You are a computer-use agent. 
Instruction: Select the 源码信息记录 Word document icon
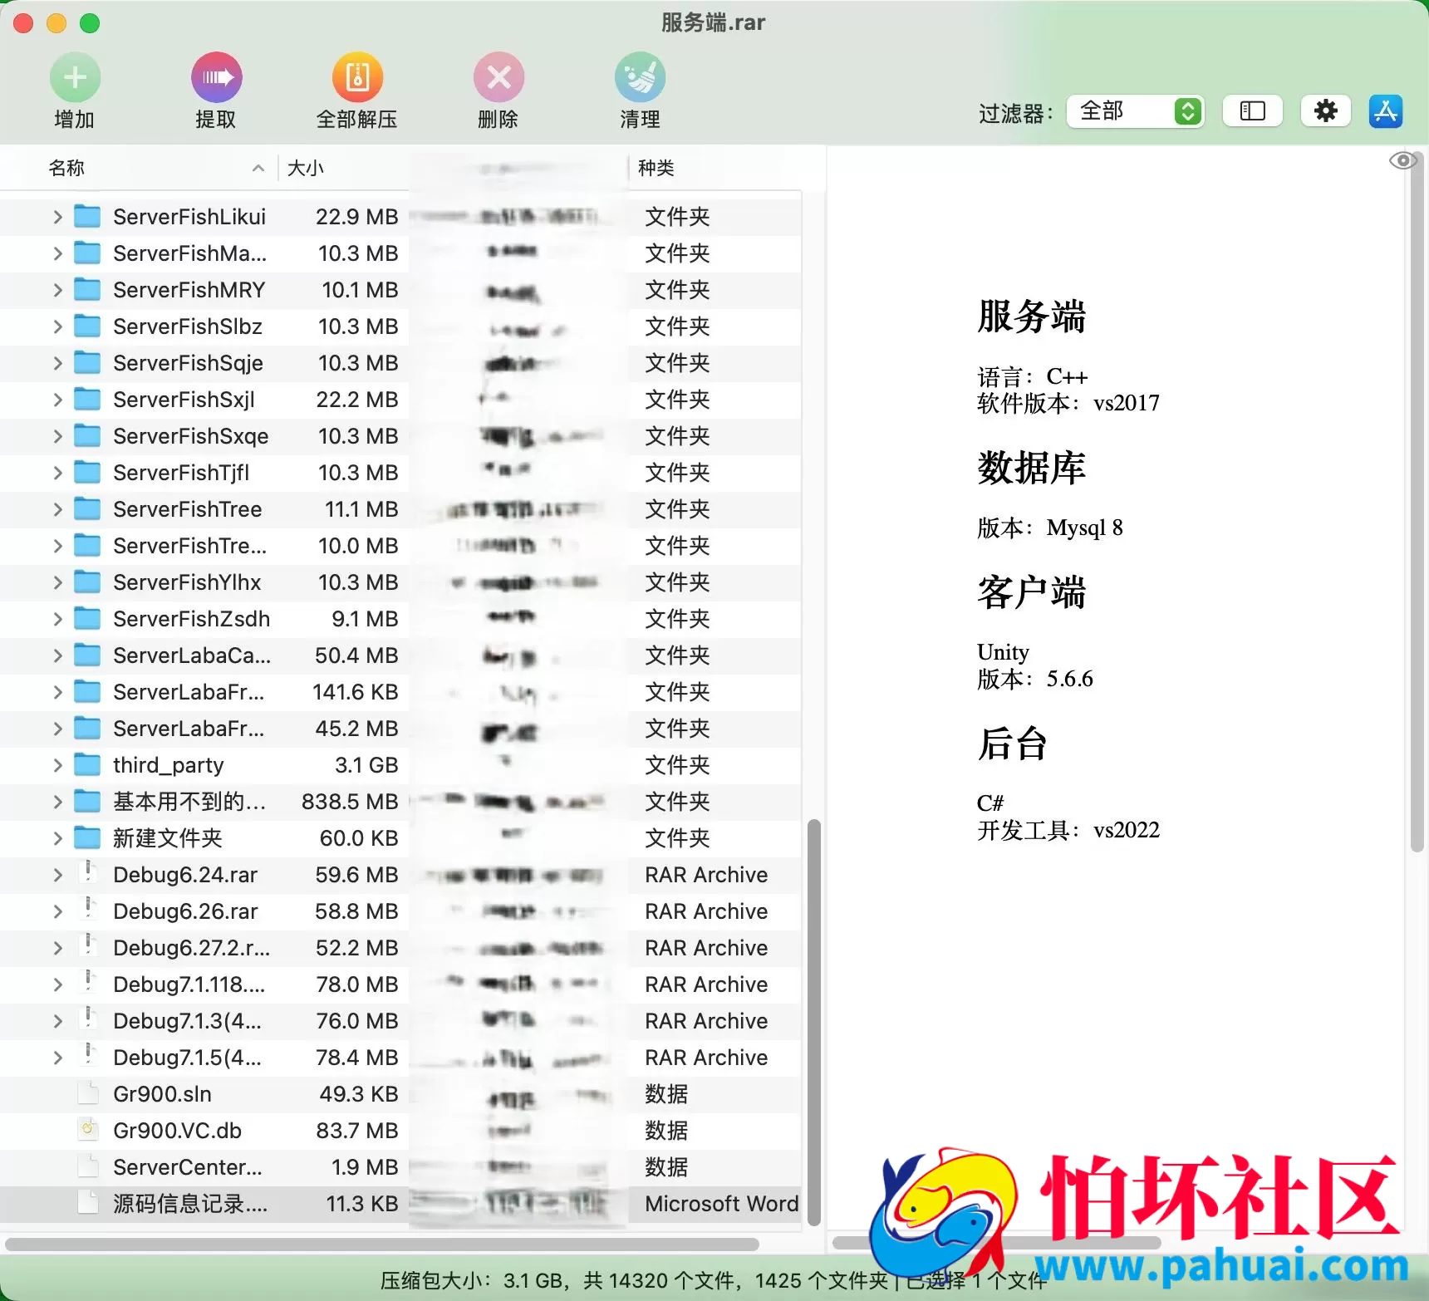point(88,1202)
